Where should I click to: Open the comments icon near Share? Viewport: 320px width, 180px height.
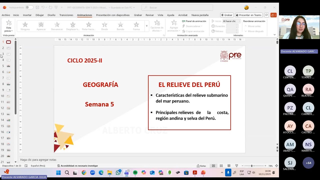[x=266, y=15]
